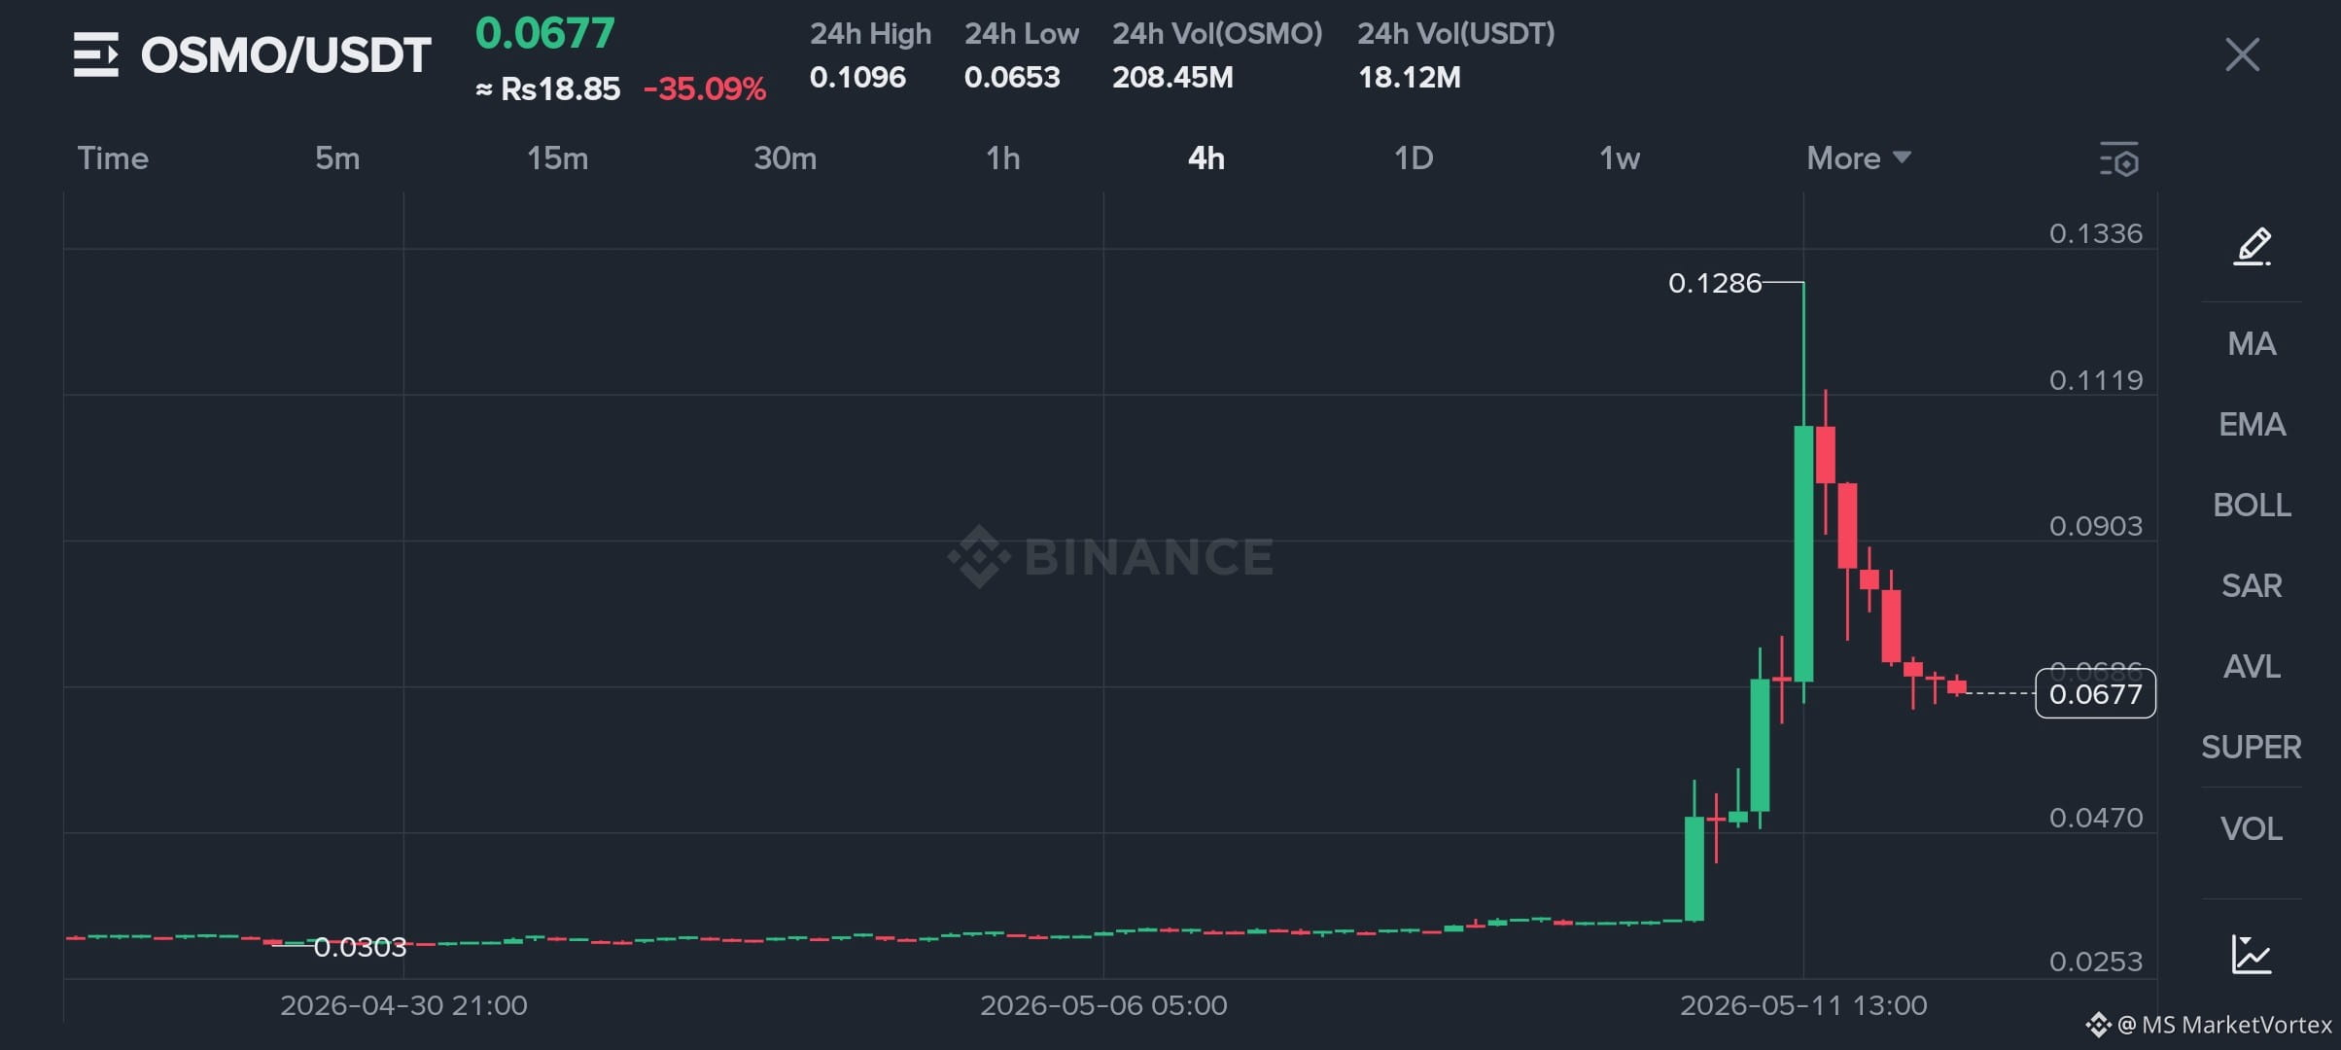Image resolution: width=2341 pixels, height=1050 pixels.
Task: Click the 24h High value 0.1096
Action: (x=857, y=78)
